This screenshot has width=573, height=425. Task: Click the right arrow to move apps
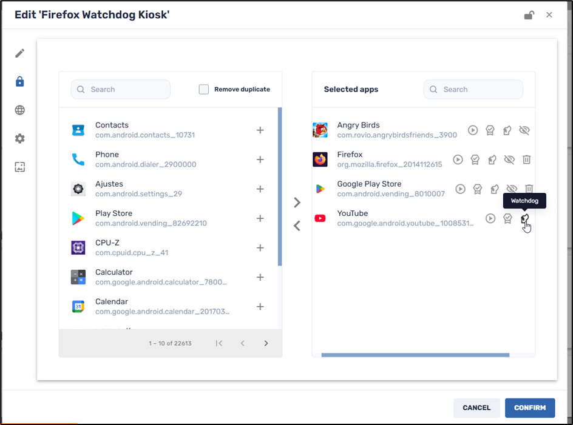coord(297,202)
